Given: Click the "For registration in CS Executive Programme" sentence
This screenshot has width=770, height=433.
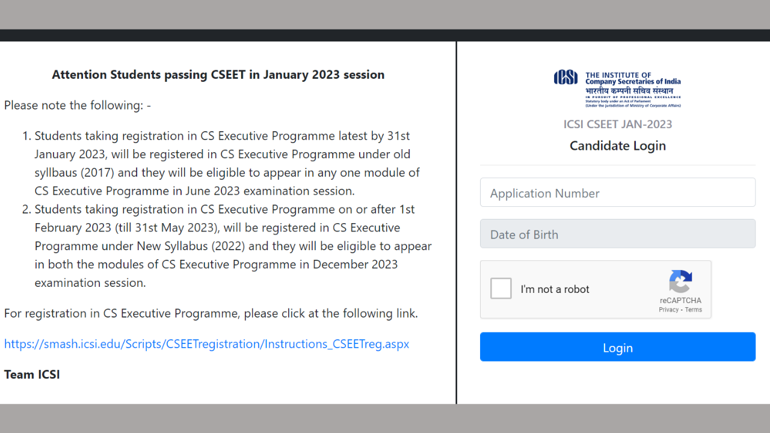Looking at the screenshot, I should point(211,313).
